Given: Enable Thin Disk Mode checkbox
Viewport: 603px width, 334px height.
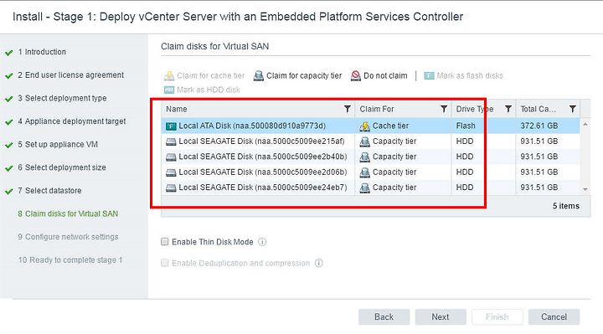Looking at the screenshot, I should tap(165, 242).
